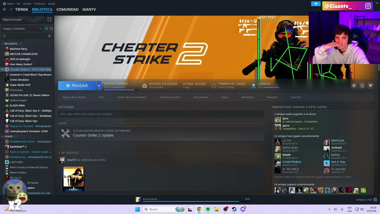
Task: Open Chrome from the taskbar
Action: click(x=199, y=209)
